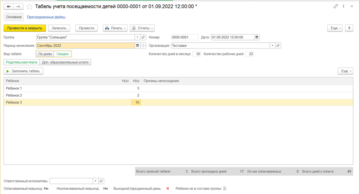Open calendar for Период начисления field

pos(137,46)
